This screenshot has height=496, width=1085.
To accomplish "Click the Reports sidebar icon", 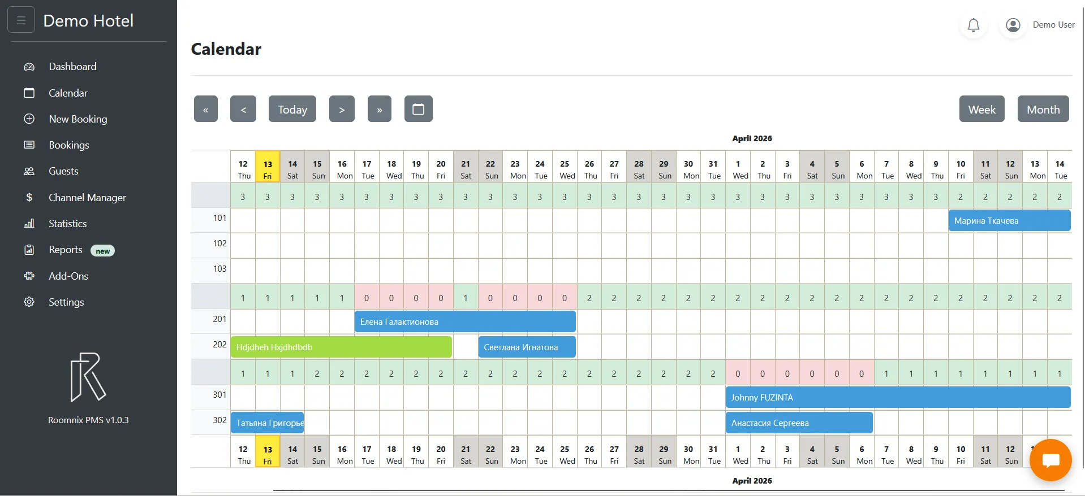I will coord(29,250).
